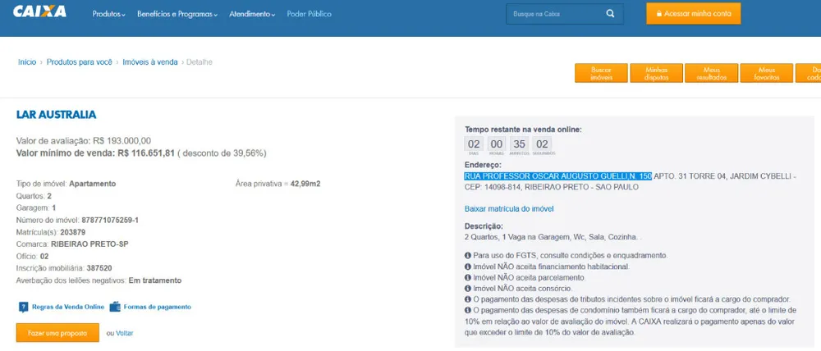Click the Formas de pagamento wallet icon

tap(115, 307)
